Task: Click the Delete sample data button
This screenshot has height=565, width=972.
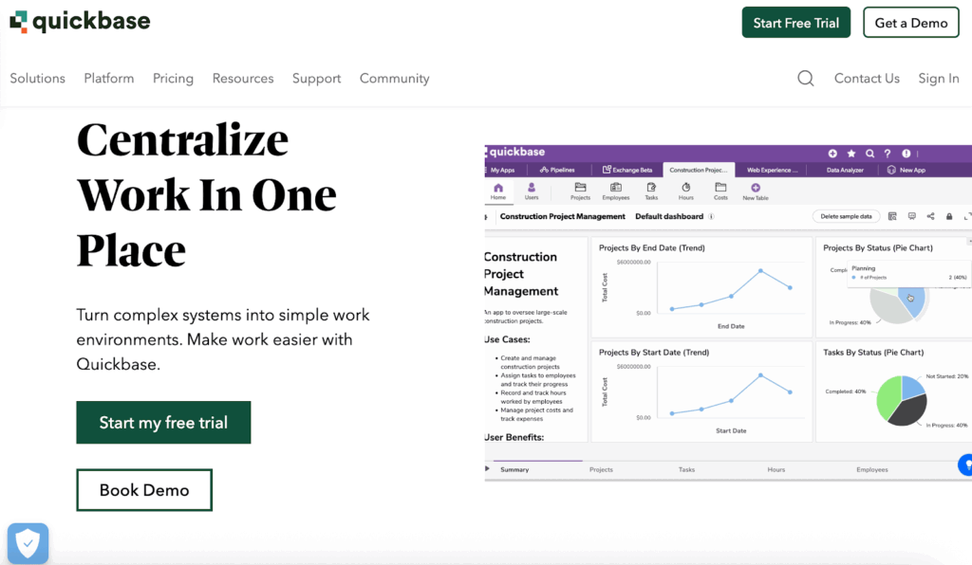Action: (846, 216)
